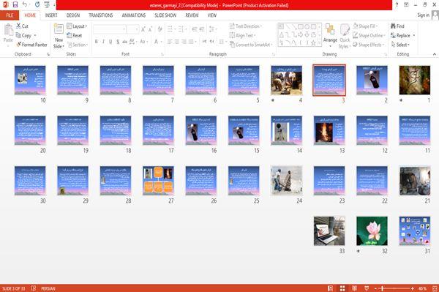The height and width of the screenshot is (292, 439).
Task: Switch to the SLIDE SHOW tab
Action: tap(165, 15)
